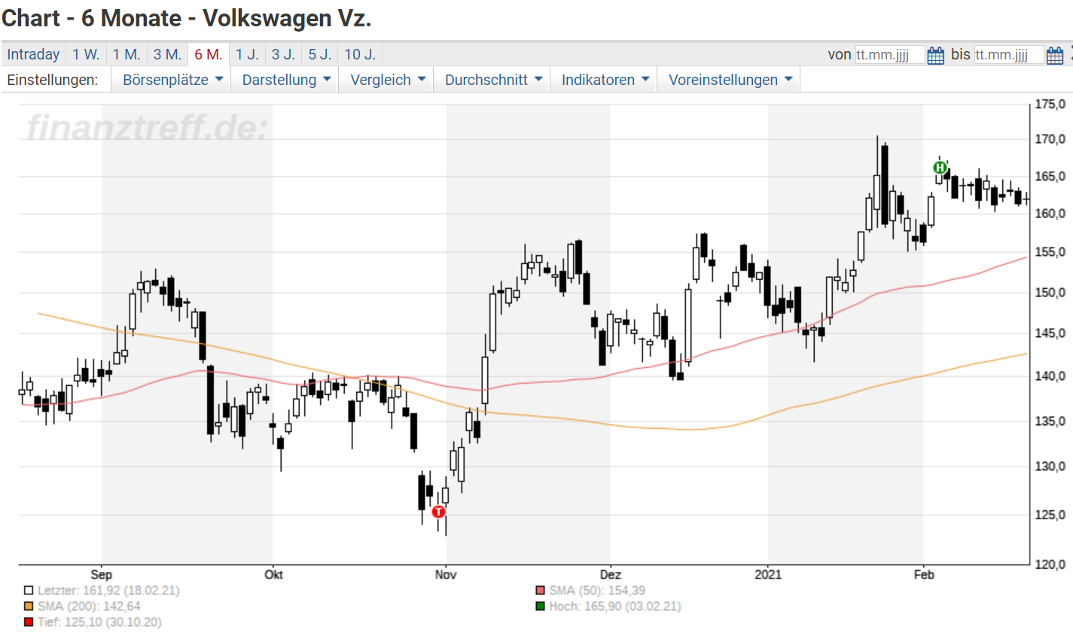Image resolution: width=1073 pixels, height=632 pixels.
Task: Click legend text 'SMA (50): 154,39'
Action: click(597, 591)
